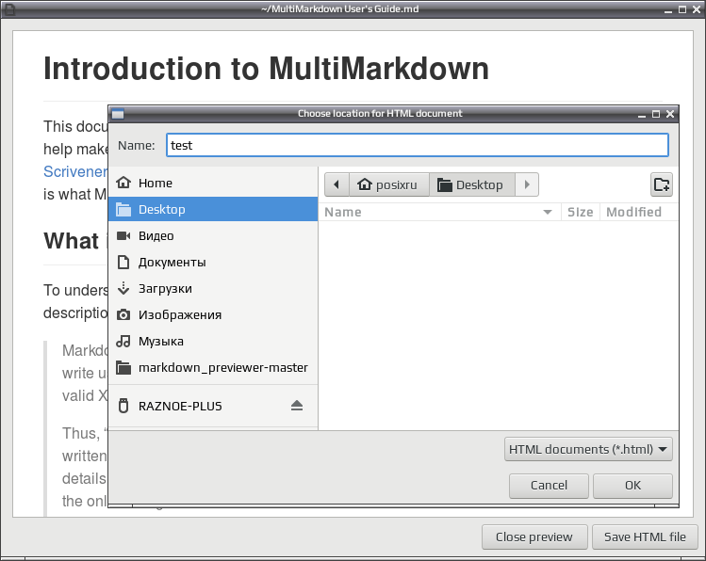Click the document icon beside Документы
Viewport: 706px width, 561px height.
point(123,262)
